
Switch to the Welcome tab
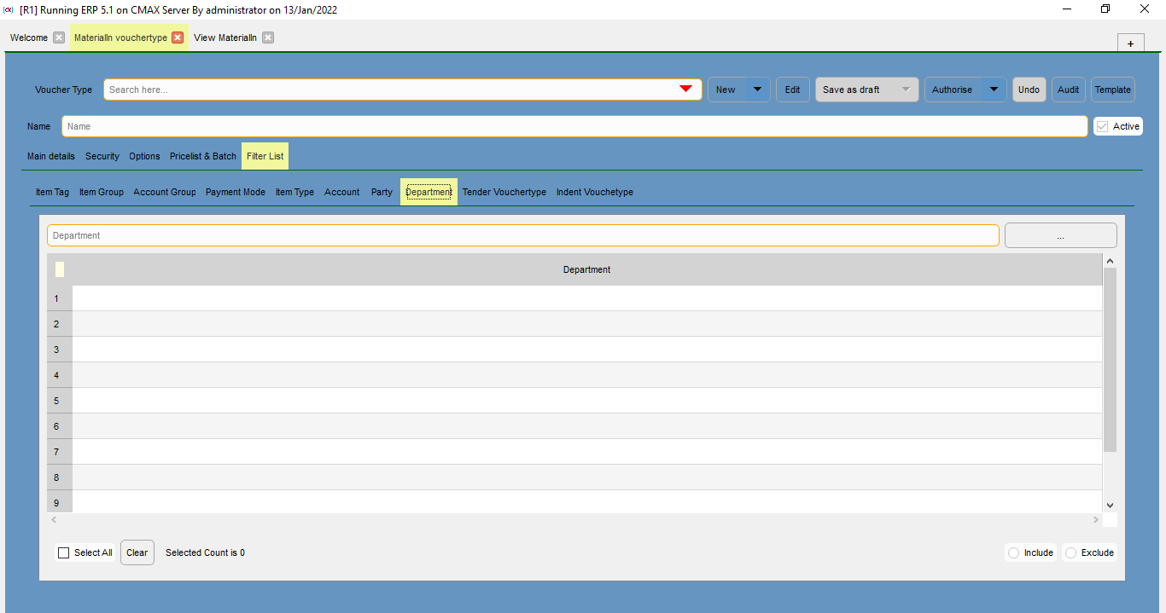click(x=29, y=38)
